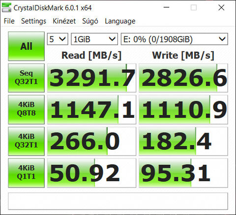Minimize the CrystalDiskMark window

click(166, 7)
